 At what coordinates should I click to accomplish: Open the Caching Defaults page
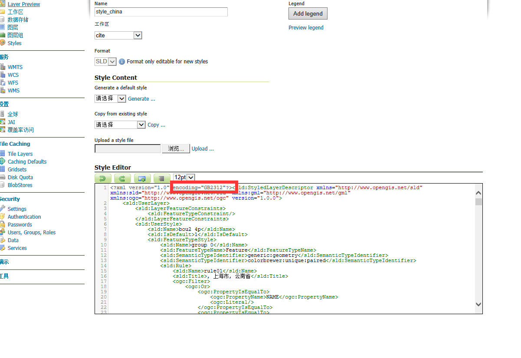pyautogui.click(x=27, y=161)
